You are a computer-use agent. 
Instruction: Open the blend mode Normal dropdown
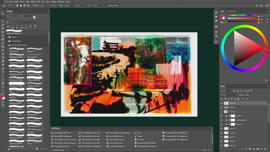(229, 95)
